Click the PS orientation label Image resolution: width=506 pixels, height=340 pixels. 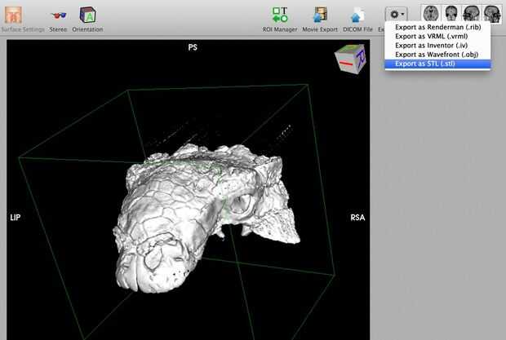pos(193,47)
